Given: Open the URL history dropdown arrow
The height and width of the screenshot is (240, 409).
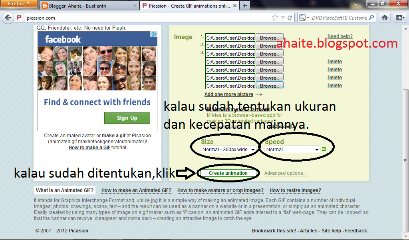Looking at the screenshot, I should click(283, 18).
